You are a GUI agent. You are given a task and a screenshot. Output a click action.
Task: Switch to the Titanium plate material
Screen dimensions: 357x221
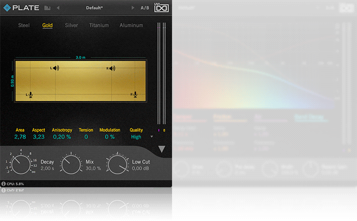[99, 25]
